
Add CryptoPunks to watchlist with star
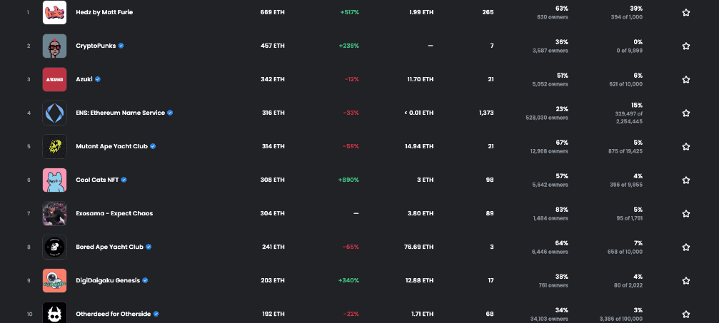685,46
